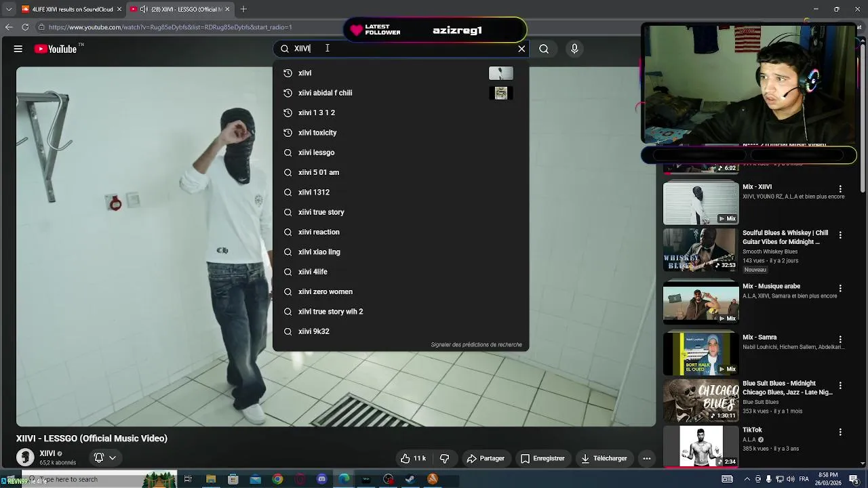868x488 pixels.
Task: Start voice search with the microphone icon
Action: (574, 49)
